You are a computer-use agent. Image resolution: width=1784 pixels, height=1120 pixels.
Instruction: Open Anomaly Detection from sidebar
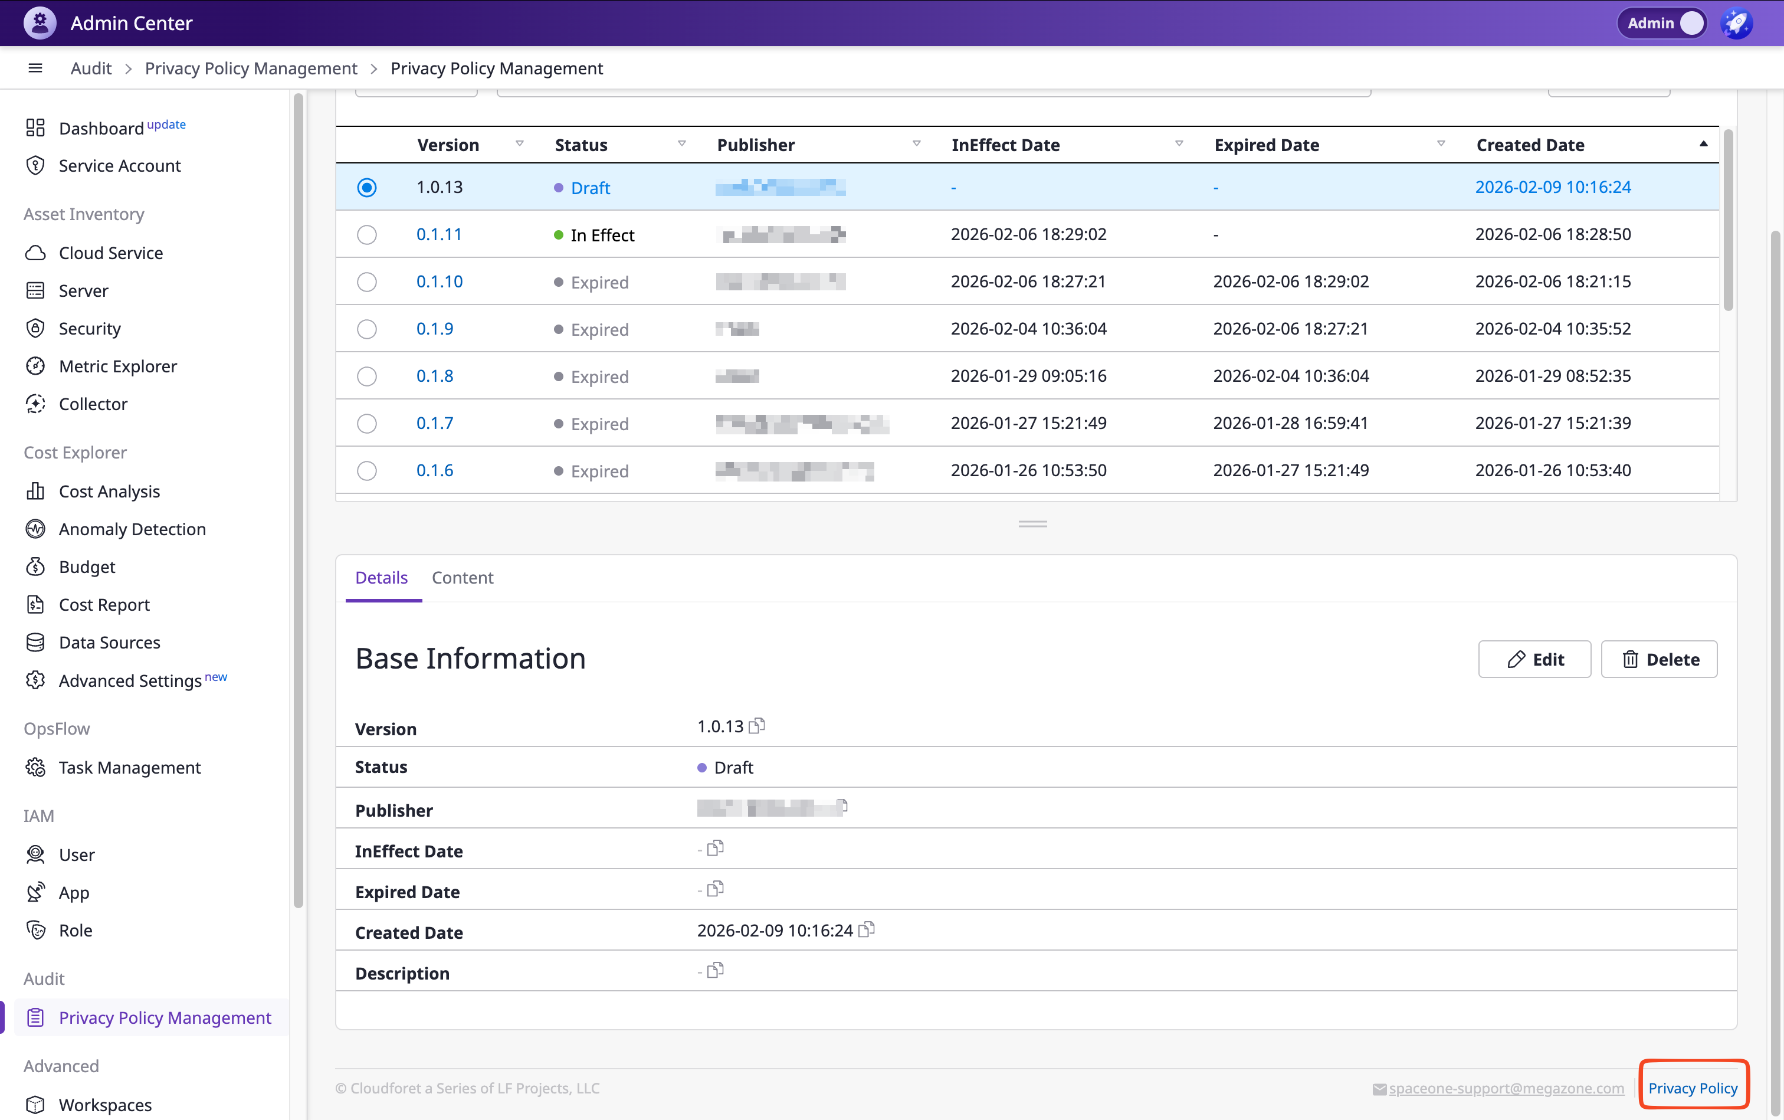132,529
